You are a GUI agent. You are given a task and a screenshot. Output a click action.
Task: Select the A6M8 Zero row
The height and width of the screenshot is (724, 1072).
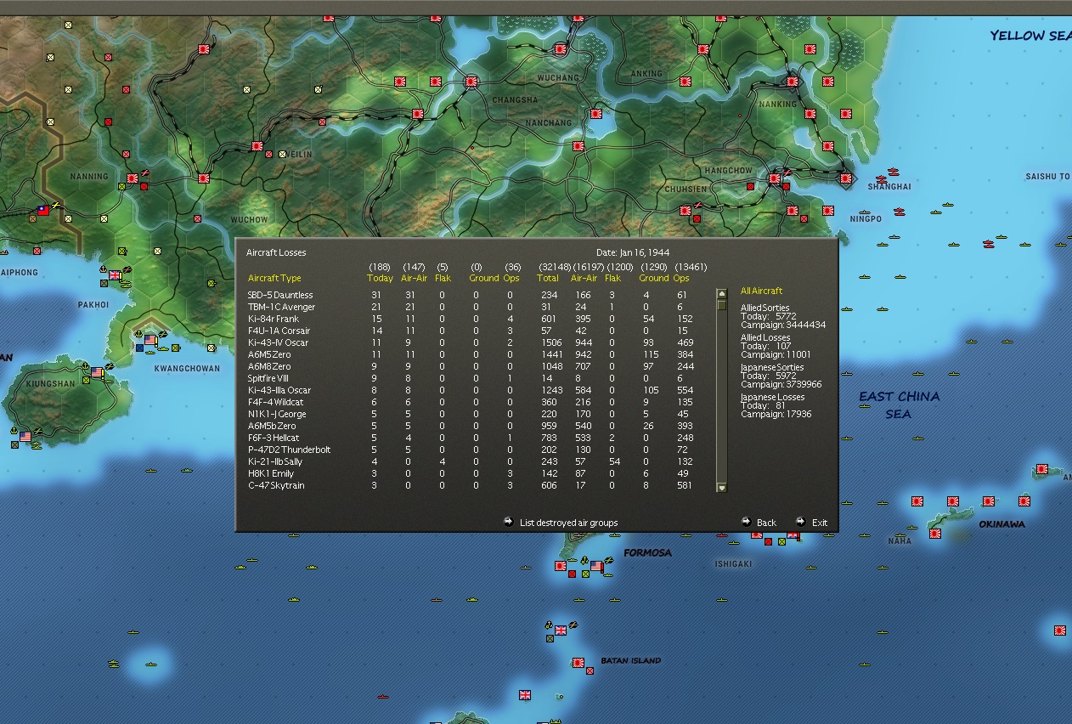pyautogui.click(x=471, y=366)
